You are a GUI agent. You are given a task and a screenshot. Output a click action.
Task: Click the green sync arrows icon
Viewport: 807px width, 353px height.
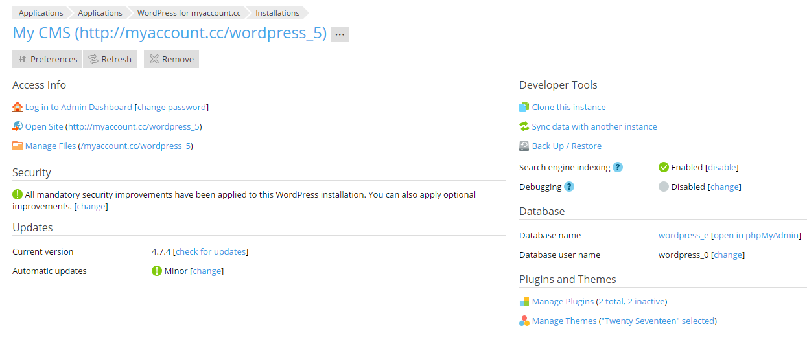[524, 126]
